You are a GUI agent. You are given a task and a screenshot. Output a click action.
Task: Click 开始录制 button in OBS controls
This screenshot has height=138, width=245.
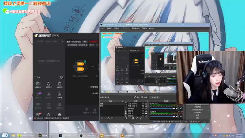(x=198, y=107)
